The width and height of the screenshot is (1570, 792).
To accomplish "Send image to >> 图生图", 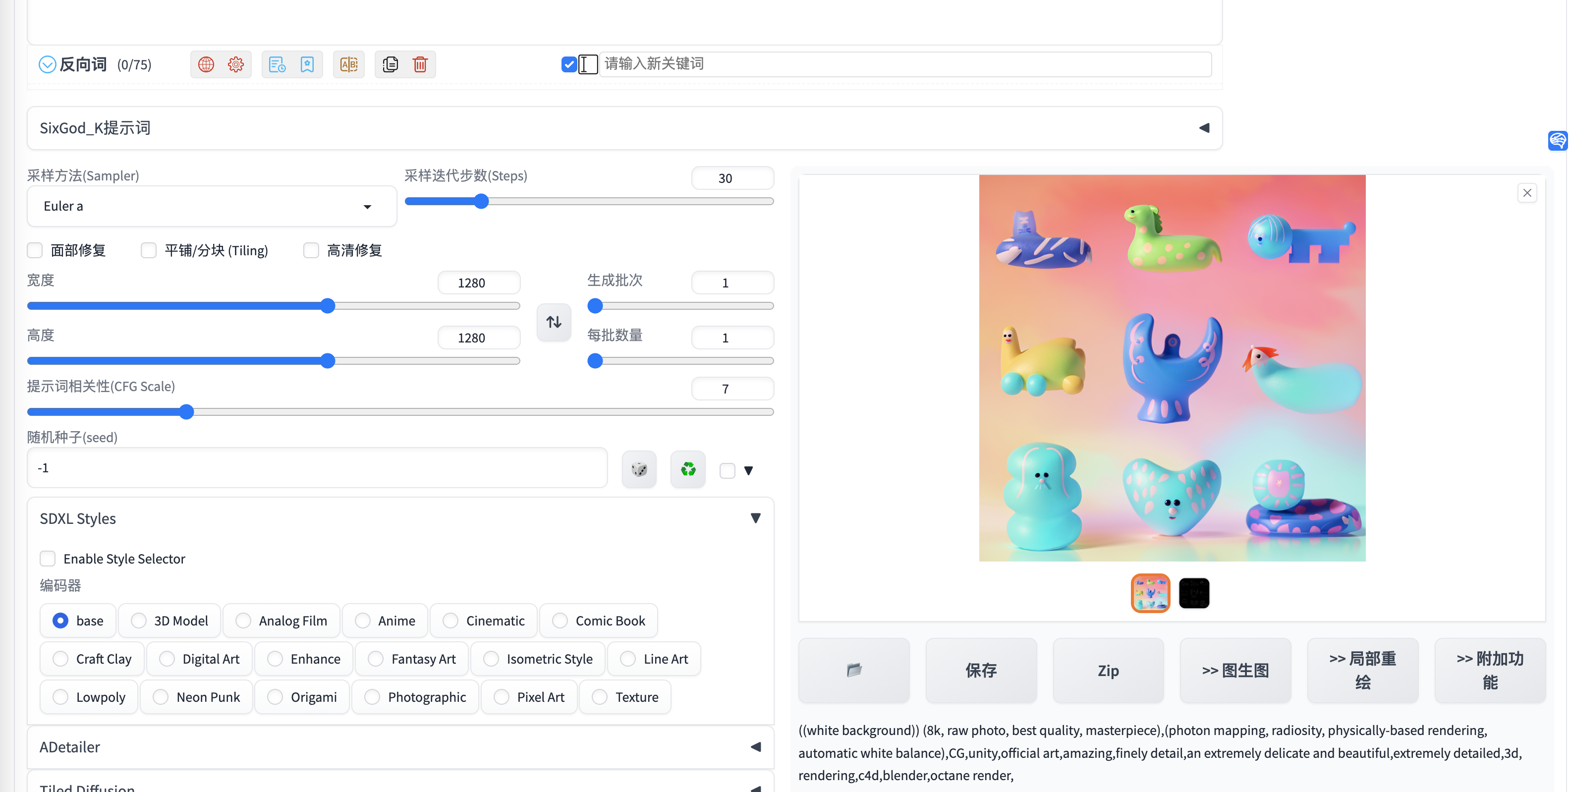I will (x=1235, y=671).
